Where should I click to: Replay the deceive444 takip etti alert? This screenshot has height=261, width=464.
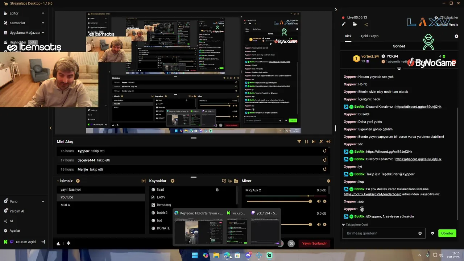(x=324, y=160)
